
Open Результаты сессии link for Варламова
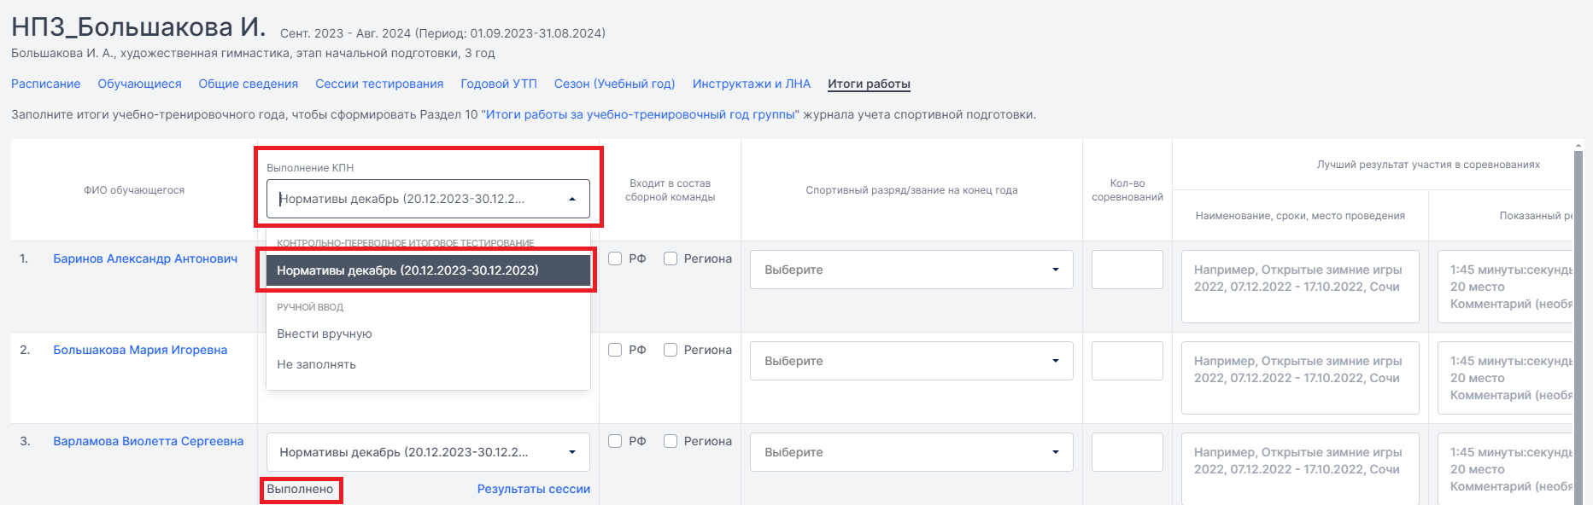coord(534,489)
